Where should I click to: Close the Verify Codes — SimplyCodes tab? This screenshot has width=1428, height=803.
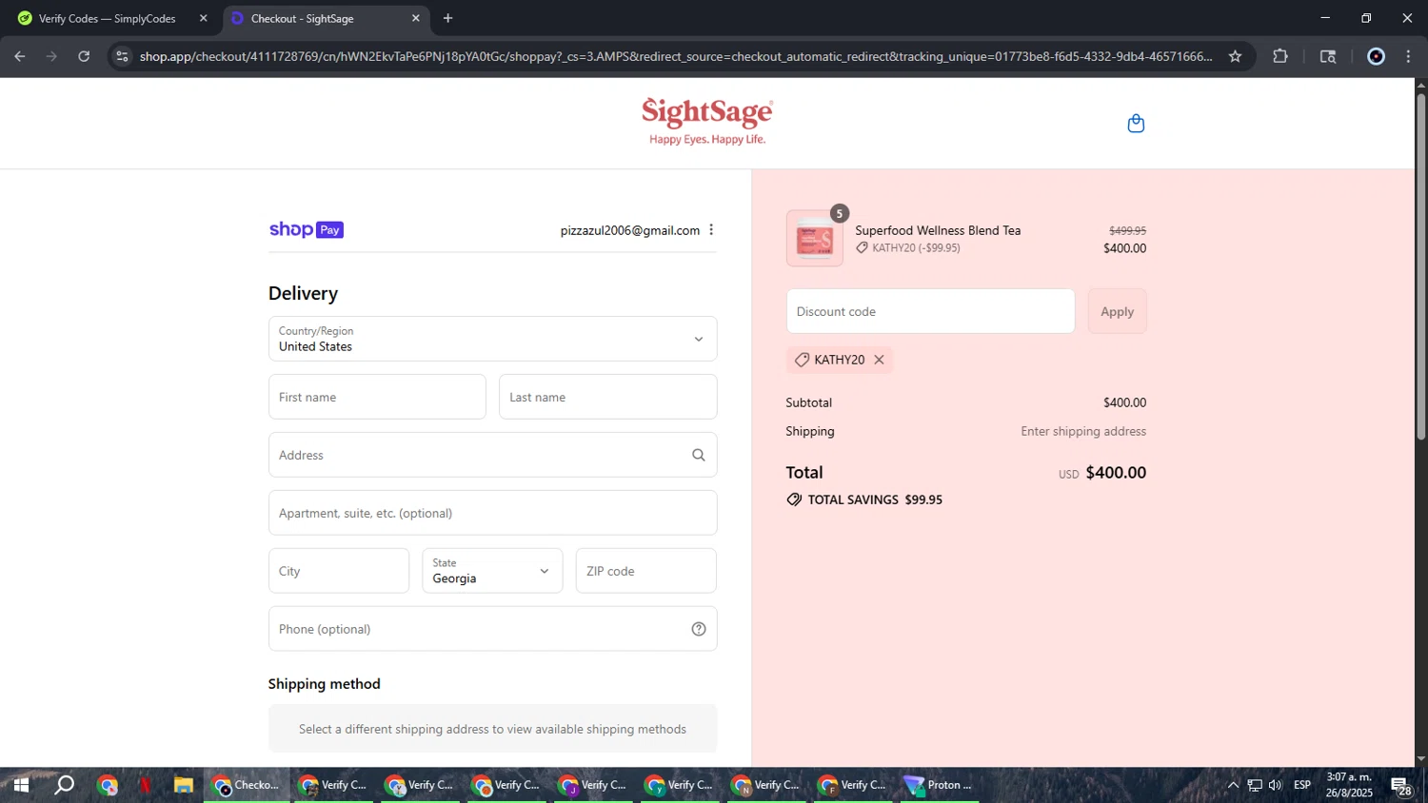coord(203,18)
